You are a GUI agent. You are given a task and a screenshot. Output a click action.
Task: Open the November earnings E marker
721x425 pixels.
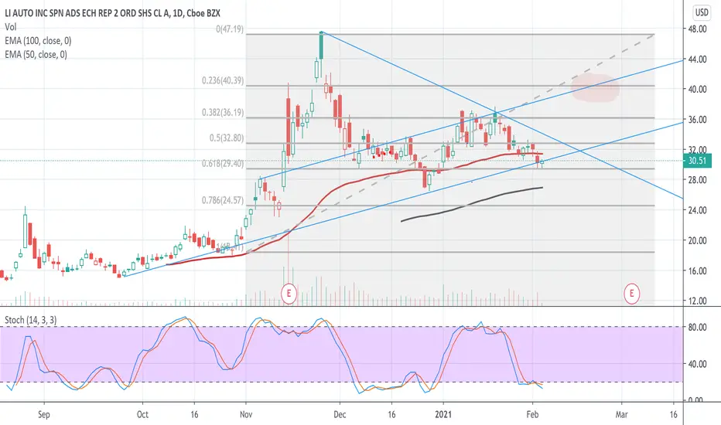pos(289,293)
